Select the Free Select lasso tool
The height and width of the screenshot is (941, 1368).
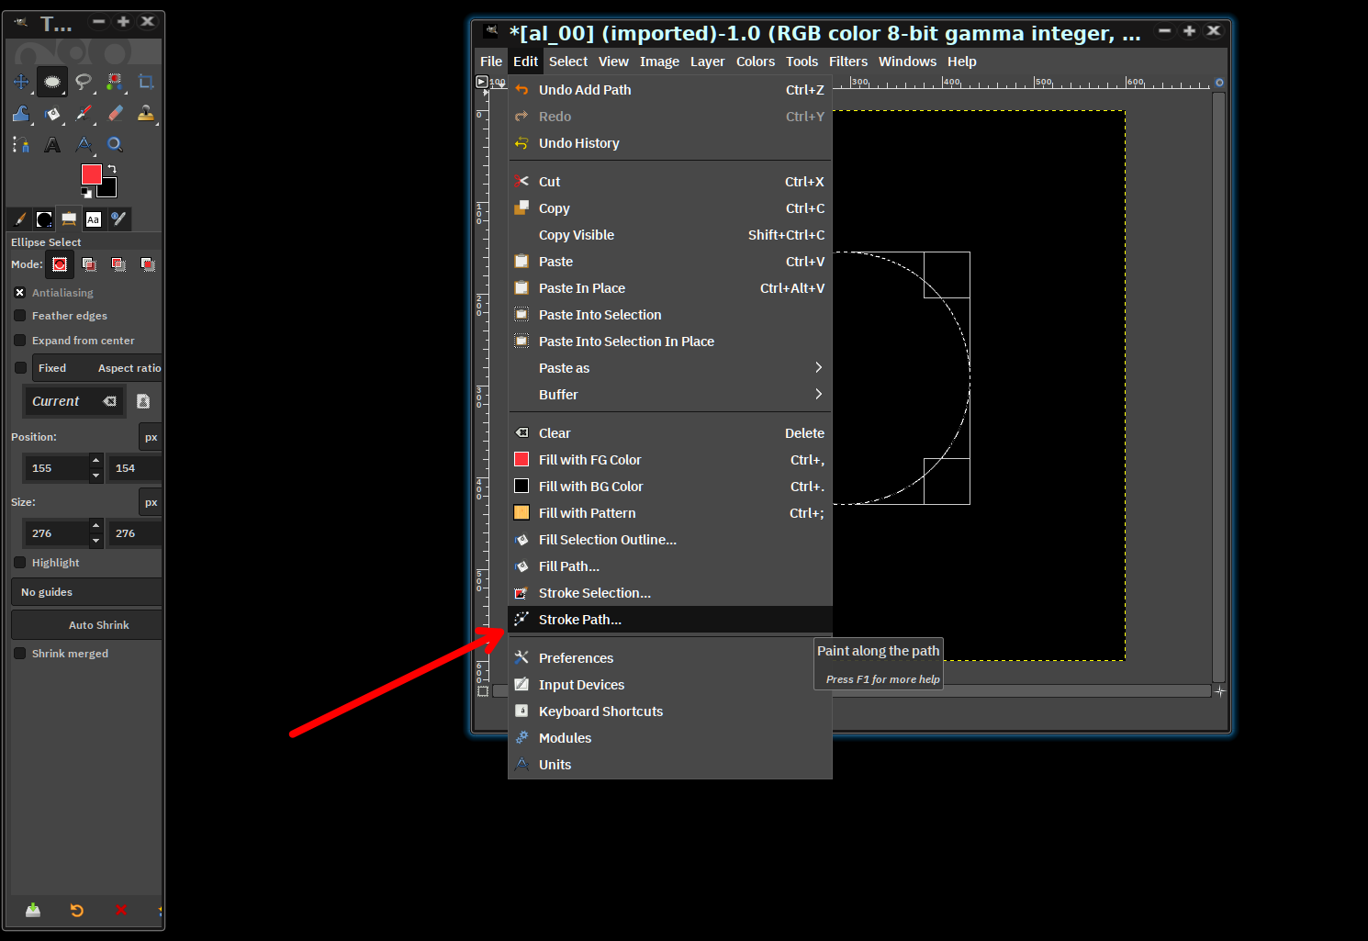(84, 83)
